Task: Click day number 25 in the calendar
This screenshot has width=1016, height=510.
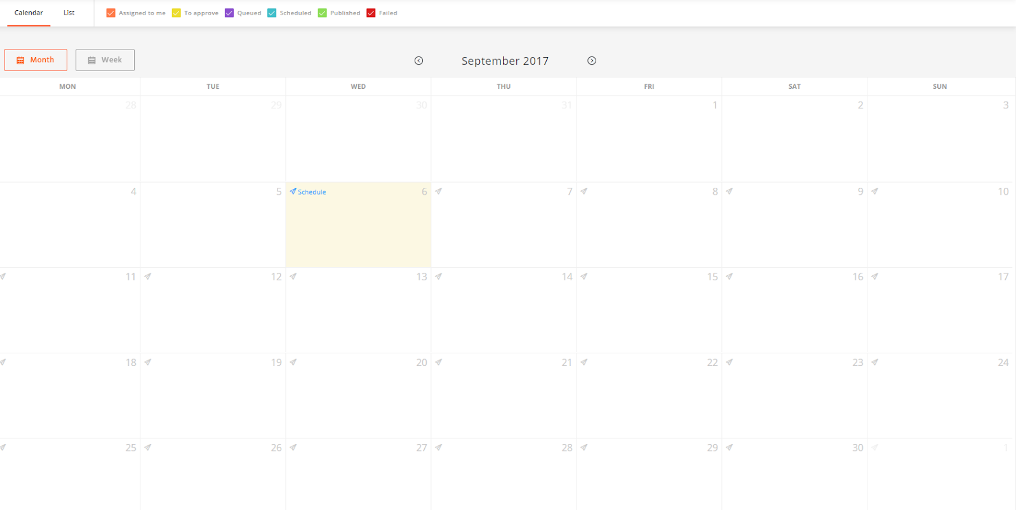Action: coord(131,448)
